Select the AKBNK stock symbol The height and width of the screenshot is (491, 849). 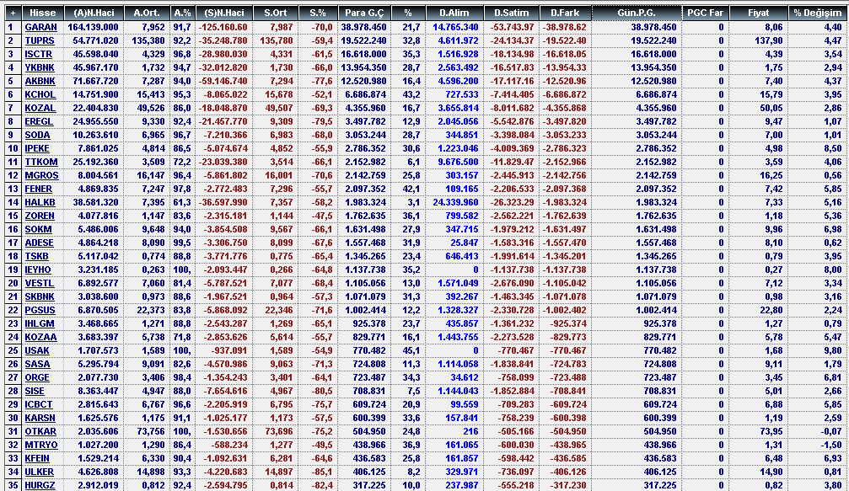tap(40, 81)
